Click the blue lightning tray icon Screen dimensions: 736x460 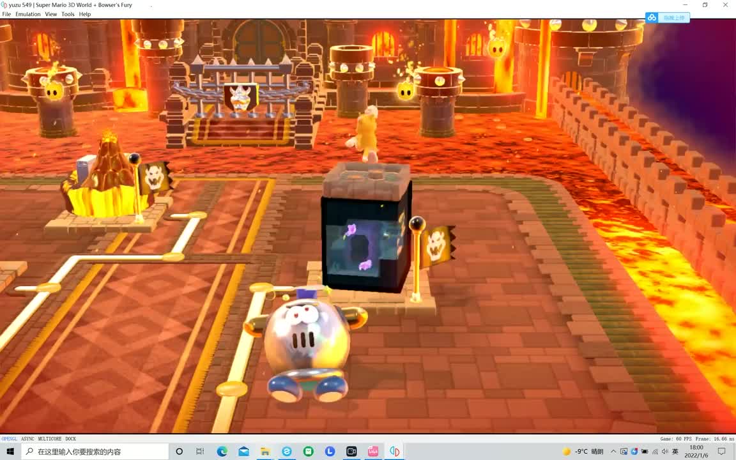click(634, 452)
